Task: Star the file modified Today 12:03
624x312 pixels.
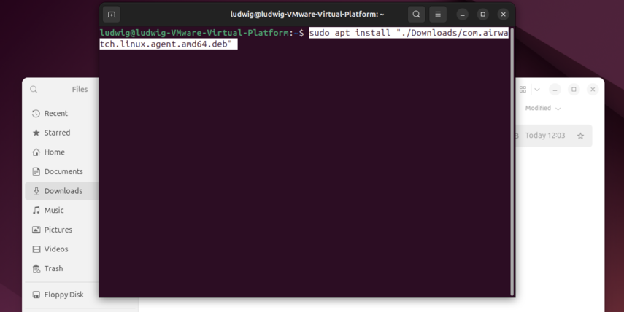Action: (x=580, y=136)
